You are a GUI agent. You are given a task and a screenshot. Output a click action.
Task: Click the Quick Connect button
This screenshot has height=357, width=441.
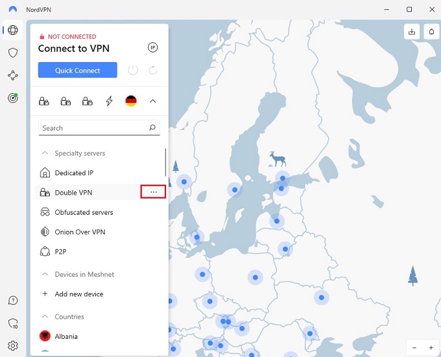(78, 70)
